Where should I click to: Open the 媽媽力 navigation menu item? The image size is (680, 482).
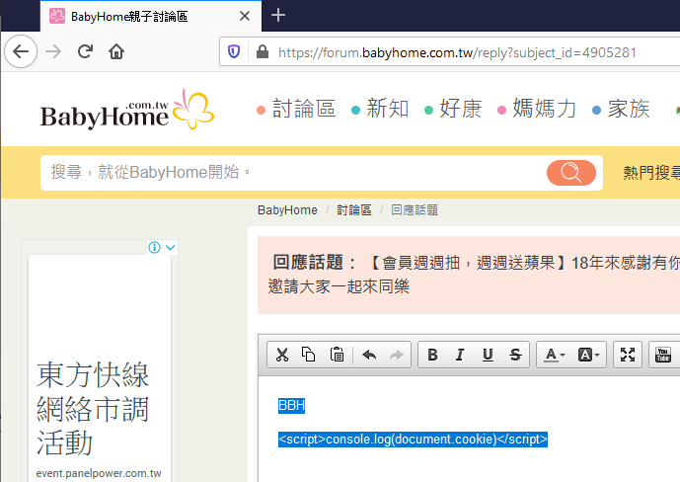[x=537, y=109]
